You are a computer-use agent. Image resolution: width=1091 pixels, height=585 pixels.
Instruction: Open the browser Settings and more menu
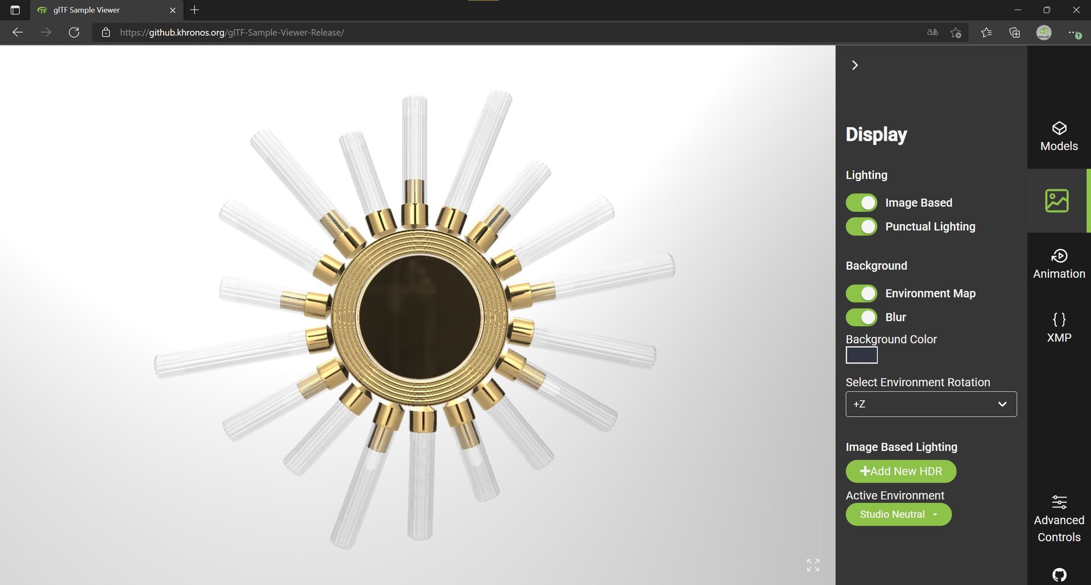(x=1074, y=32)
